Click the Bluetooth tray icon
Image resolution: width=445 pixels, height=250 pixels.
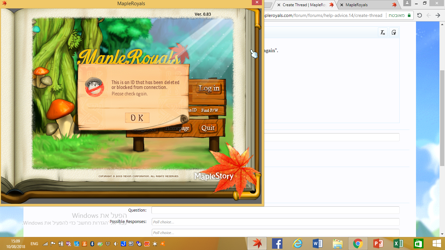point(92,243)
